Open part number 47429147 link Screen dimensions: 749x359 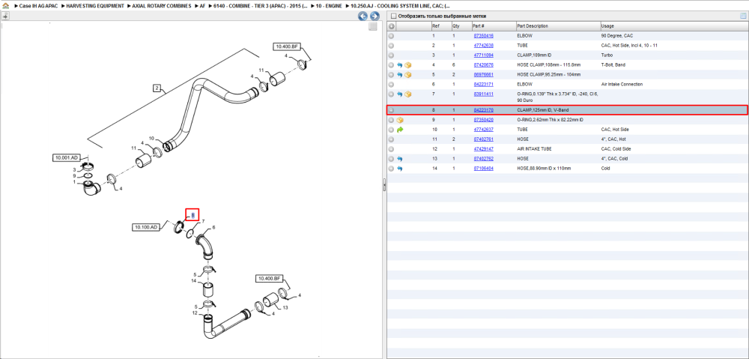pyautogui.click(x=483, y=148)
